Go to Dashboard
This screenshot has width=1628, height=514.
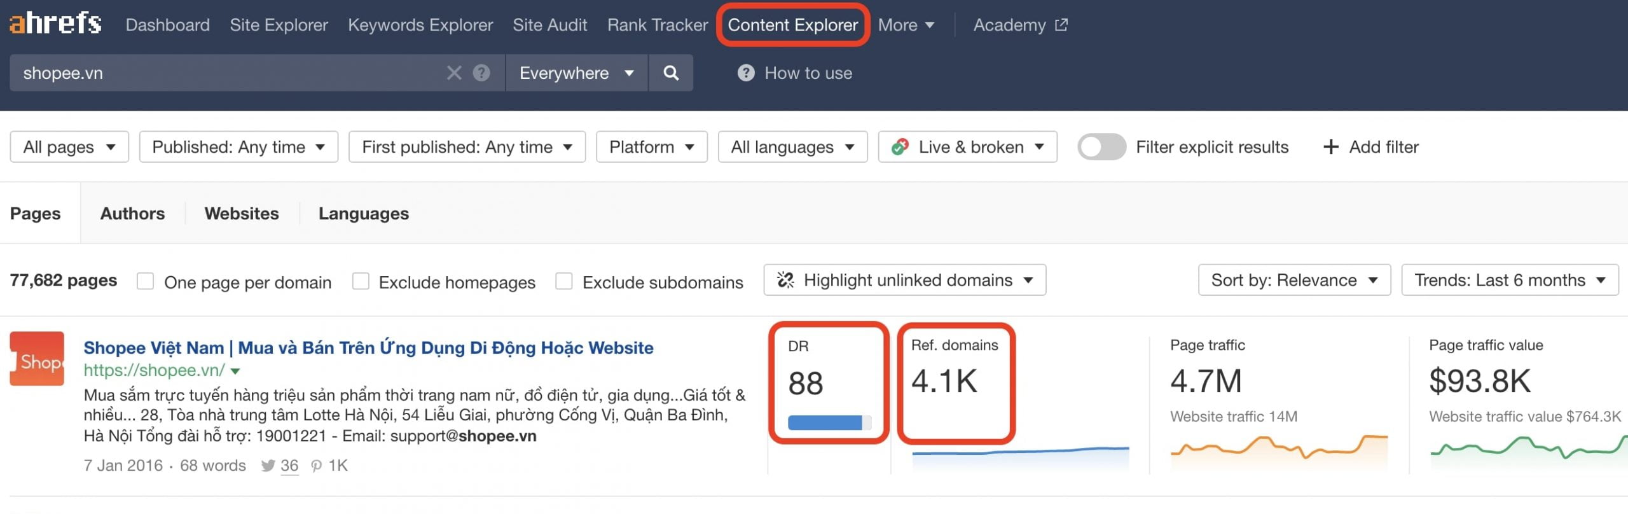pos(167,25)
